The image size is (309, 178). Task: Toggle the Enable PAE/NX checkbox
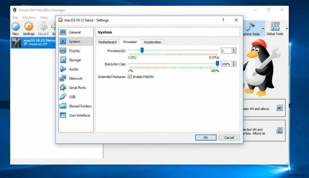point(130,77)
